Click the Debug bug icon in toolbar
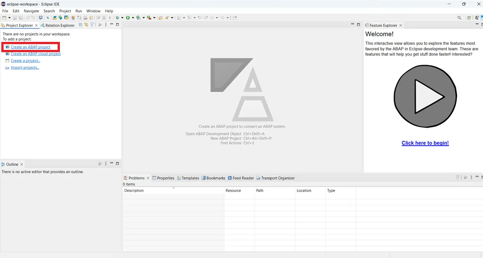The height and width of the screenshot is (258, 483). click(x=117, y=17)
